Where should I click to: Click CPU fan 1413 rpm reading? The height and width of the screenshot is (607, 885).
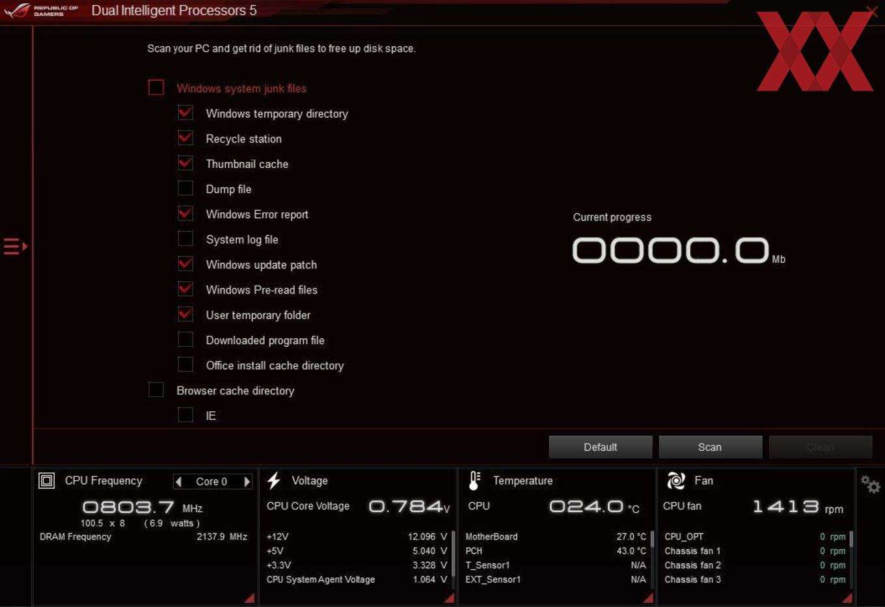pyautogui.click(x=798, y=507)
